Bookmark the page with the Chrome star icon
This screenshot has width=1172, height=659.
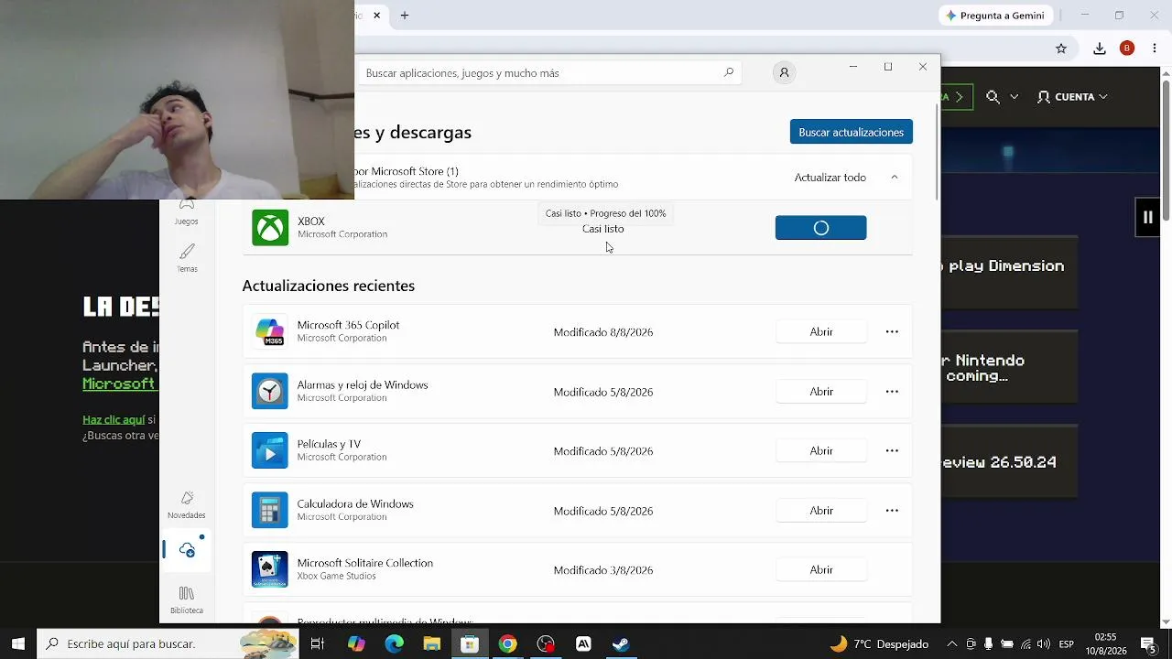pos(1061,49)
